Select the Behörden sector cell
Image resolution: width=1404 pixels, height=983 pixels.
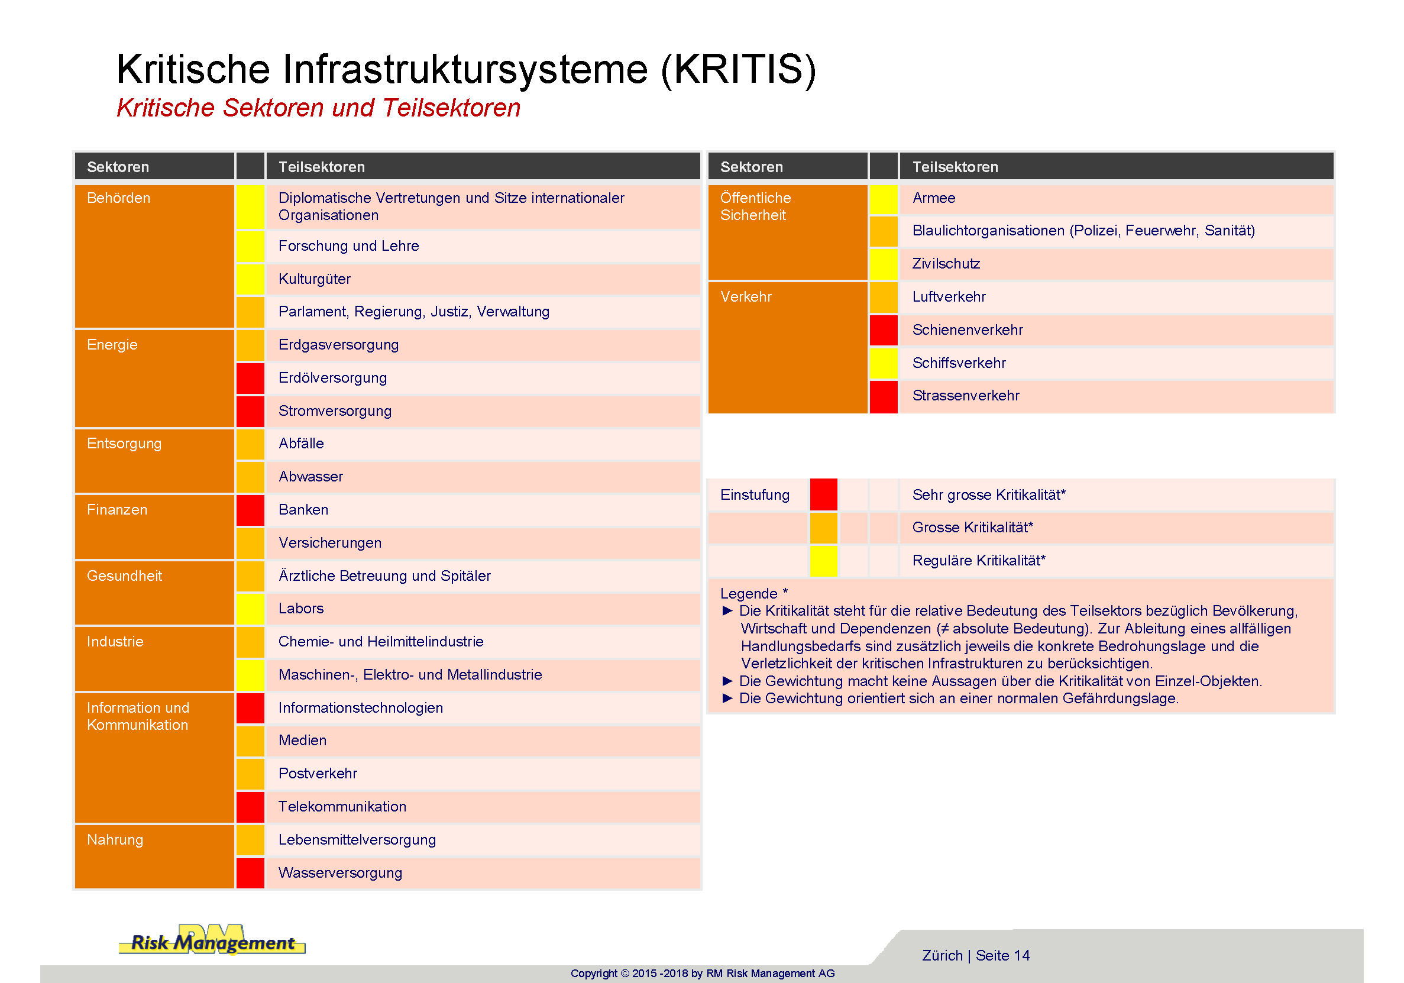pos(154,256)
